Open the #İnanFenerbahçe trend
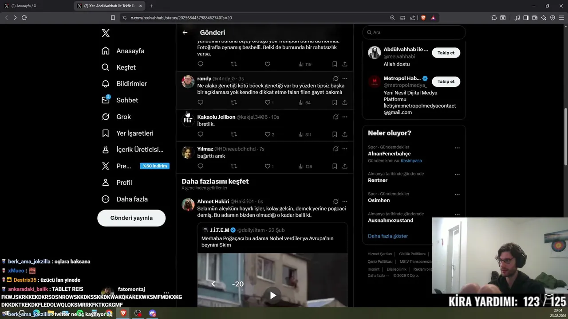Screen dimensions: 568x319 389,154
